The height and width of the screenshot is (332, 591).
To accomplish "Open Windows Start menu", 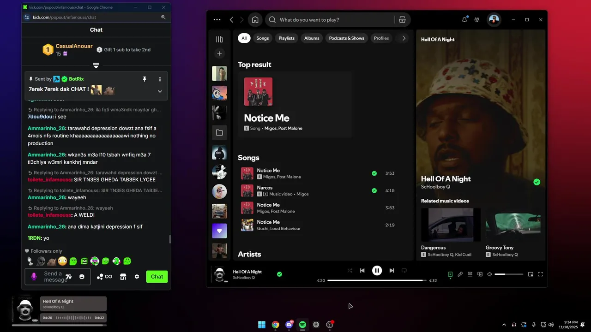I will 262,325.
